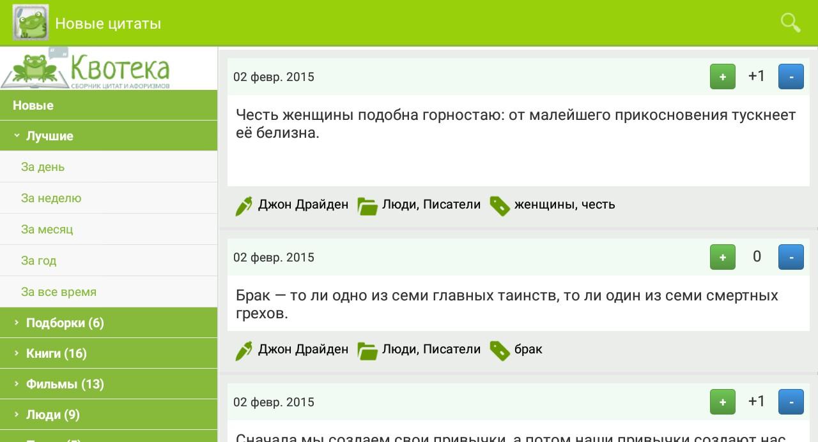Show best quotes За год
This screenshot has height=442, width=818.
(x=109, y=261)
